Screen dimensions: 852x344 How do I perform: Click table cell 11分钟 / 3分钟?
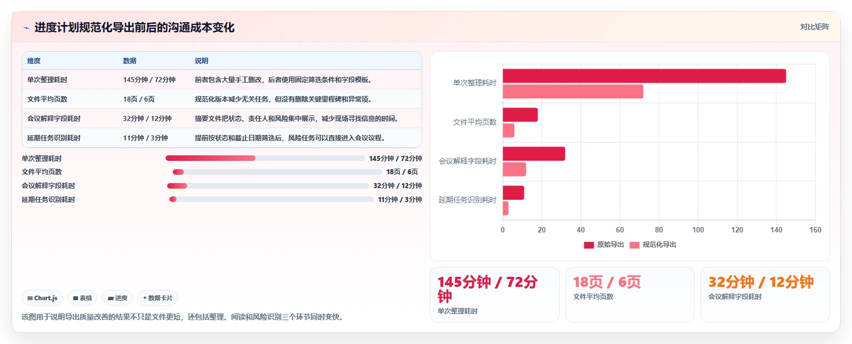(146, 138)
